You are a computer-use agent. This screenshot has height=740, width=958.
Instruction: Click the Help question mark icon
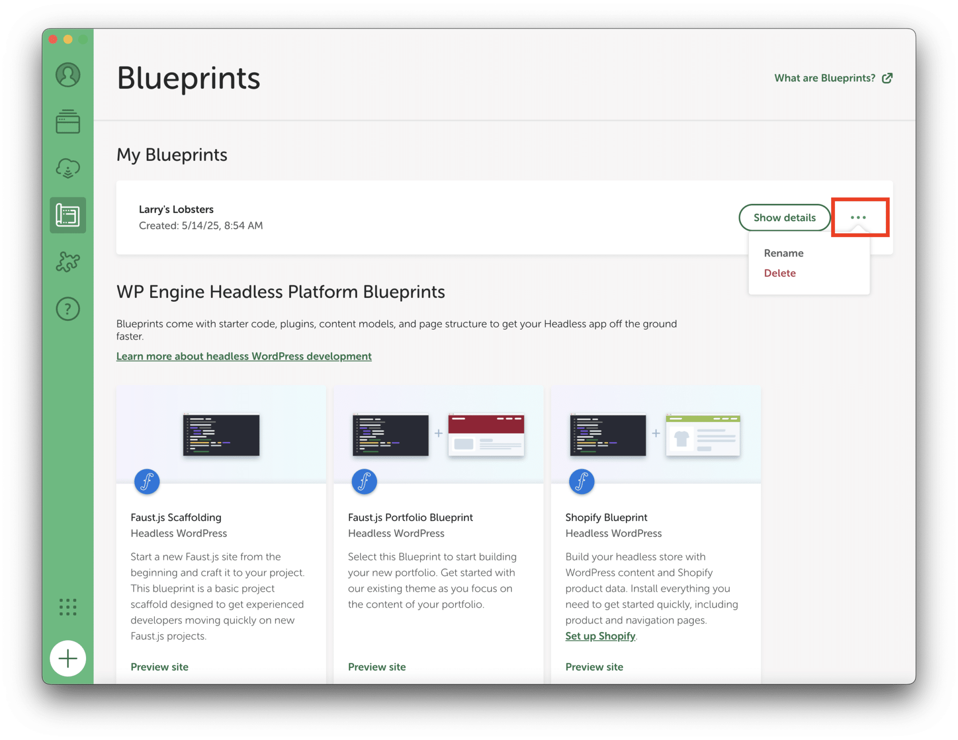pos(68,309)
